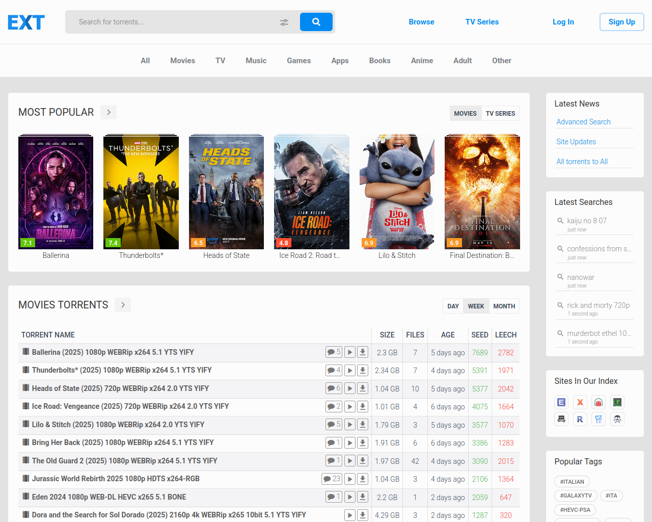Open the Anime category
The image size is (652, 522).
422,61
